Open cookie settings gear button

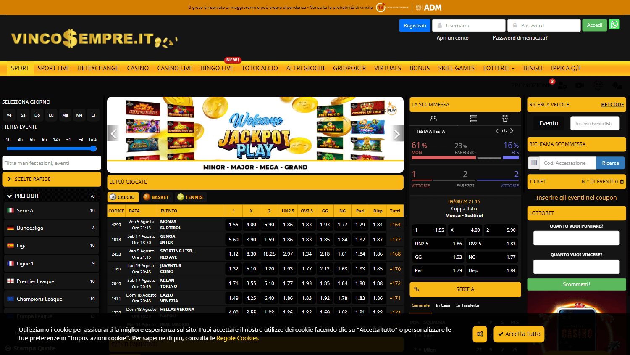480,334
